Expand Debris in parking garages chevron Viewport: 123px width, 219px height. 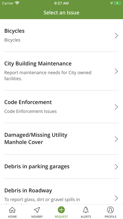[x=116, y=167]
